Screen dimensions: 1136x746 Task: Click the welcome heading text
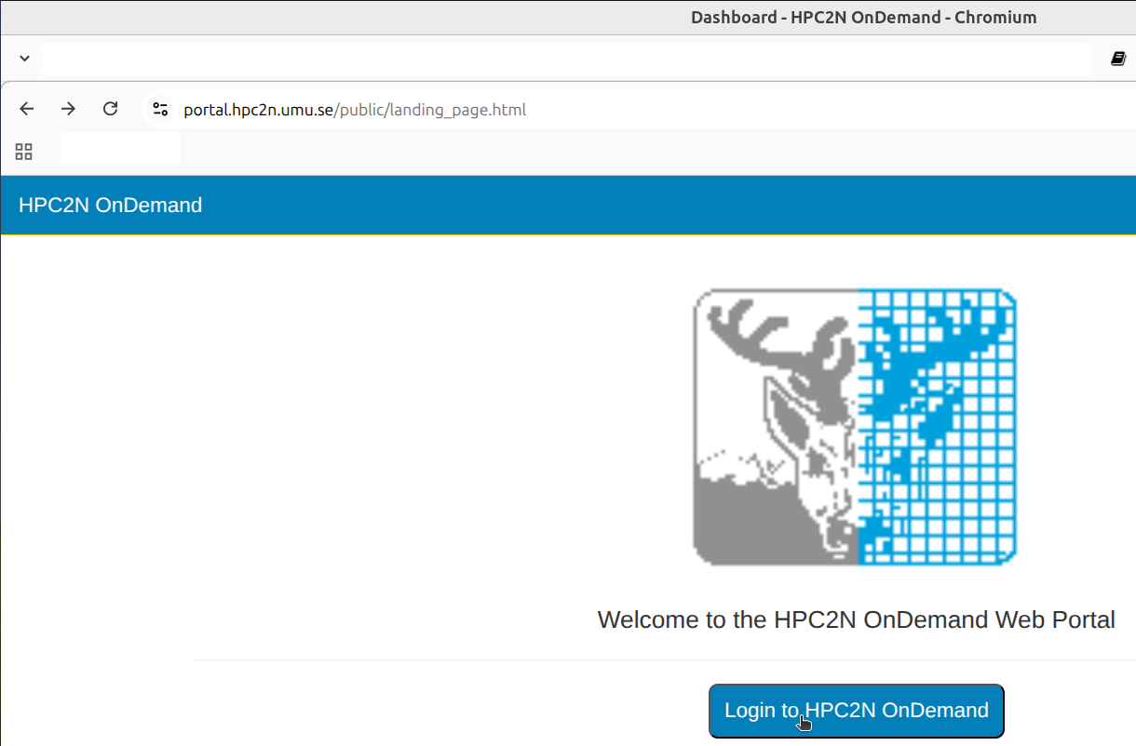click(856, 619)
